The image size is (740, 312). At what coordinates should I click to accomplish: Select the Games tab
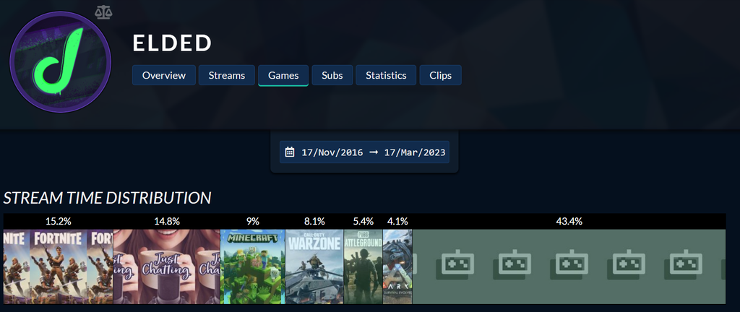283,75
